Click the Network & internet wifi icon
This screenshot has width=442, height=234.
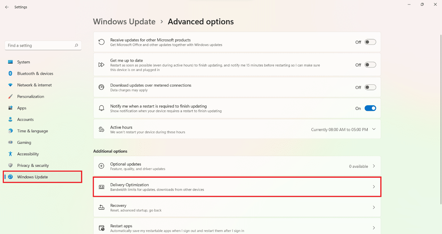pyautogui.click(x=11, y=85)
